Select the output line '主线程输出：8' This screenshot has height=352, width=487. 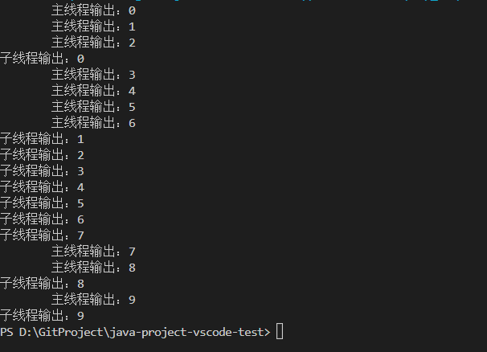(93, 268)
